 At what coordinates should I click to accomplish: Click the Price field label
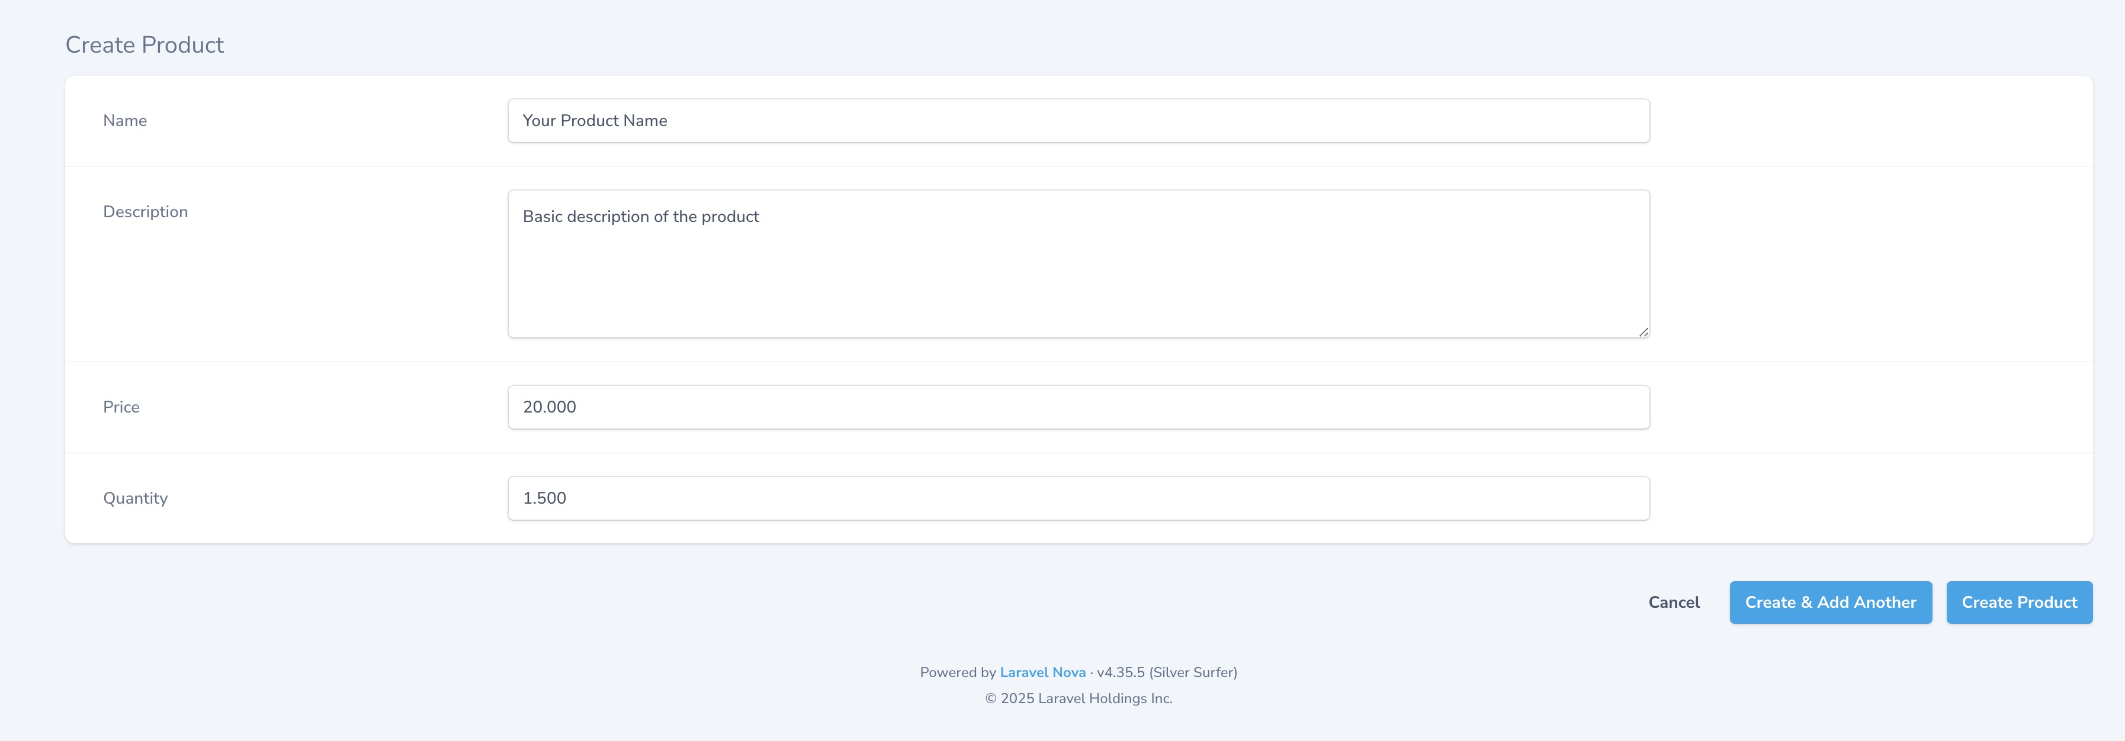point(121,407)
